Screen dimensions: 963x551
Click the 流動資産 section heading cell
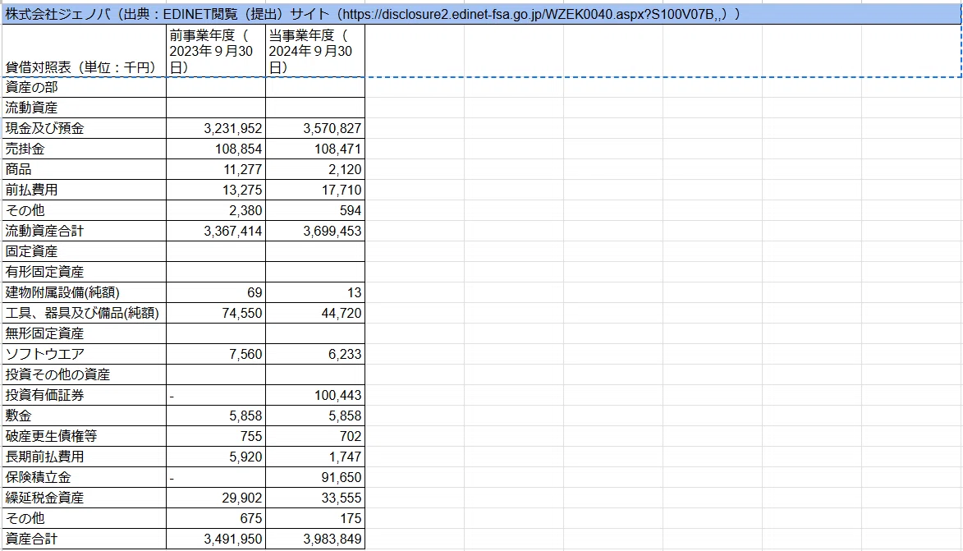pos(84,108)
